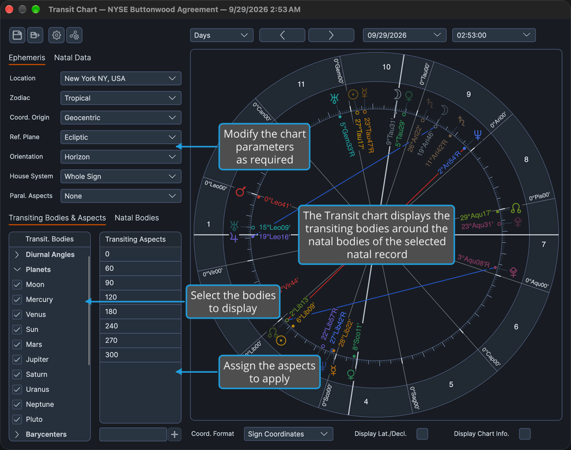Open the House System dropdown
The height and width of the screenshot is (450, 571).
[x=121, y=176]
